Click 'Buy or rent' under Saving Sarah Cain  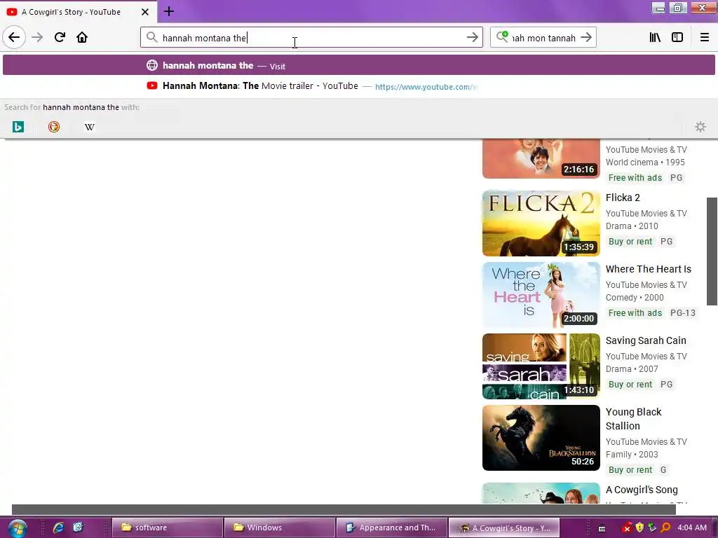(630, 385)
